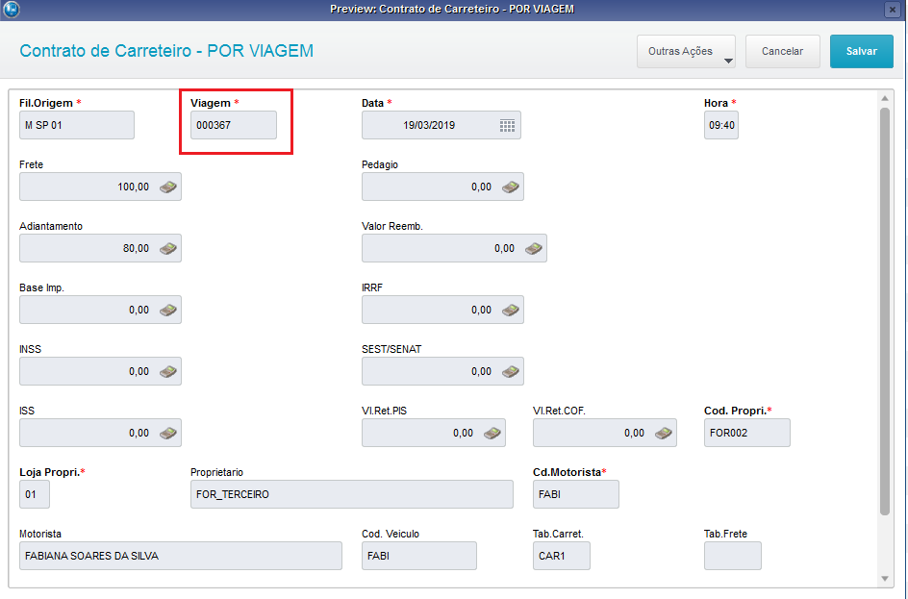Click the Proprietario field FOR_TERCEIRO
This screenshot has height=599, width=908.
[351, 495]
